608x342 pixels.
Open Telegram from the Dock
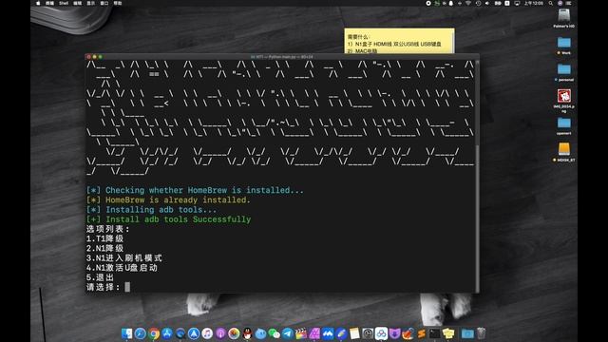click(287, 333)
